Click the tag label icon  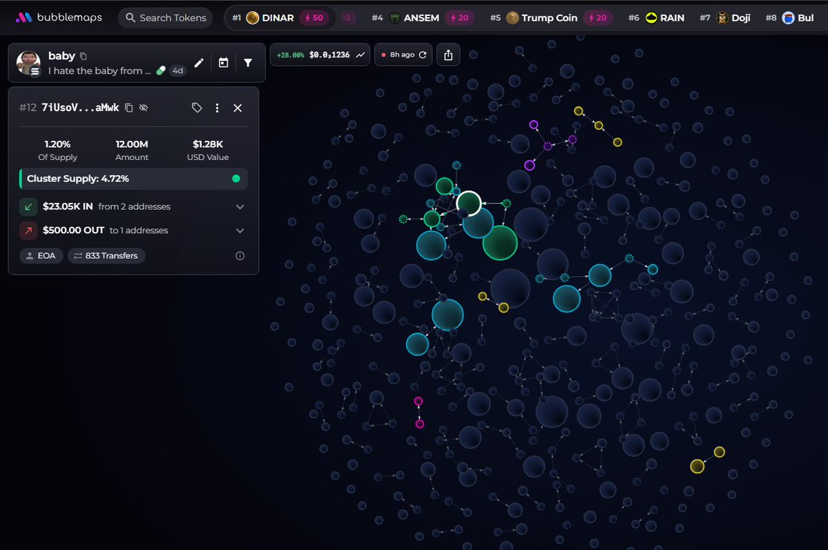click(x=196, y=108)
